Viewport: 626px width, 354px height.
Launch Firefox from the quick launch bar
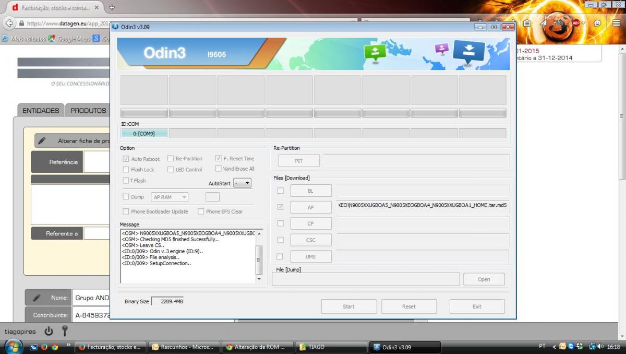(44, 347)
